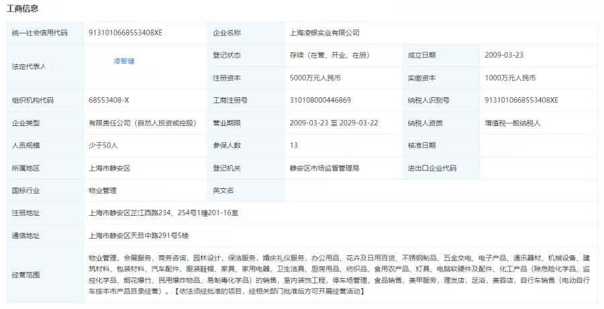This screenshot has height=309, width=604.
Task: Select the 通信地址 label cell
Action: pos(45,236)
